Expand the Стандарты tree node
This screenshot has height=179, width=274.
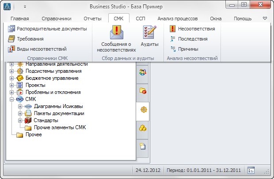tap(20, 120)
